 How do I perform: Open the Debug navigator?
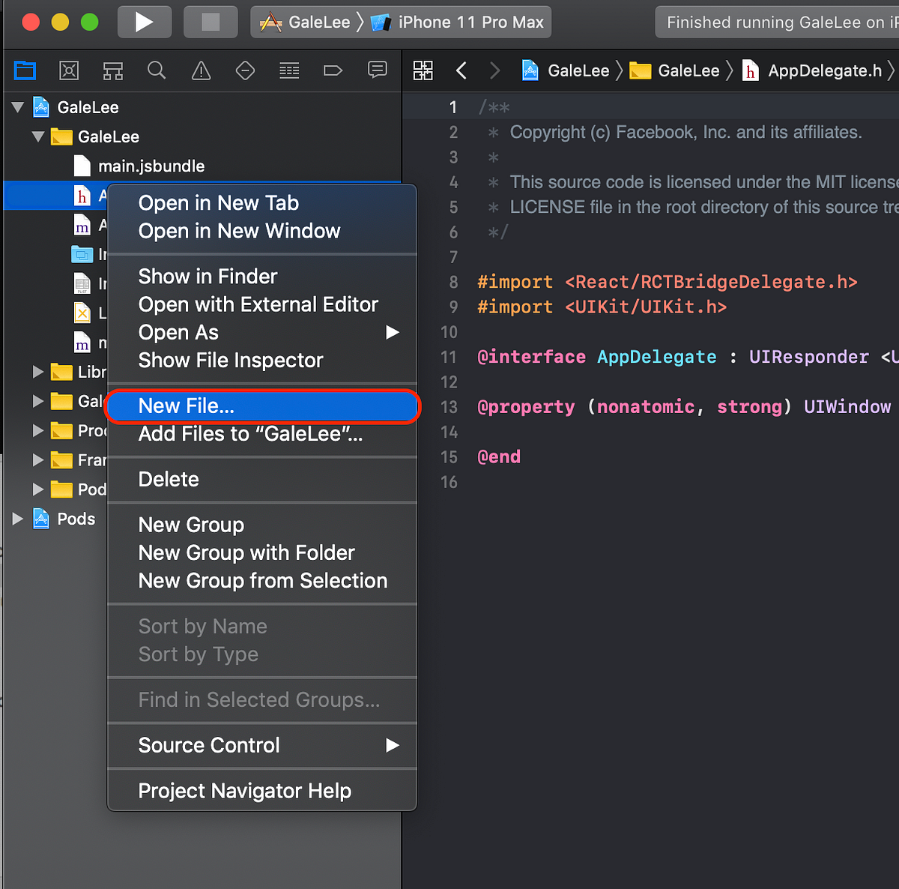(288, 70)
